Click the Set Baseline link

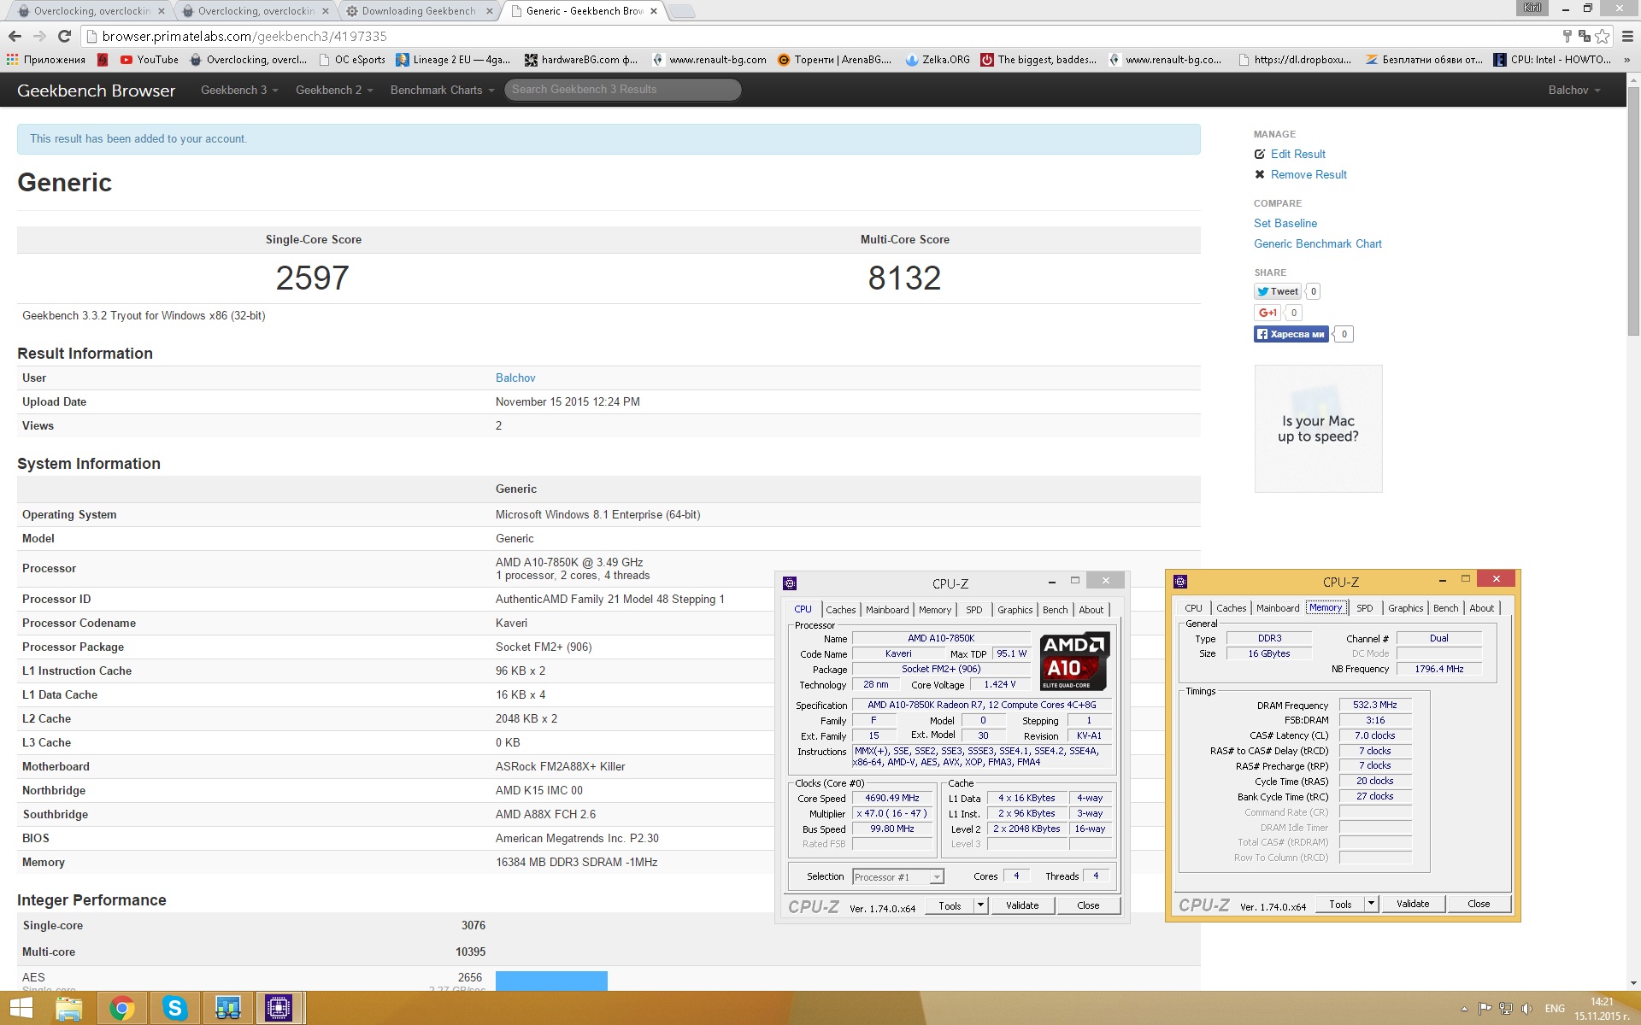1285,223
